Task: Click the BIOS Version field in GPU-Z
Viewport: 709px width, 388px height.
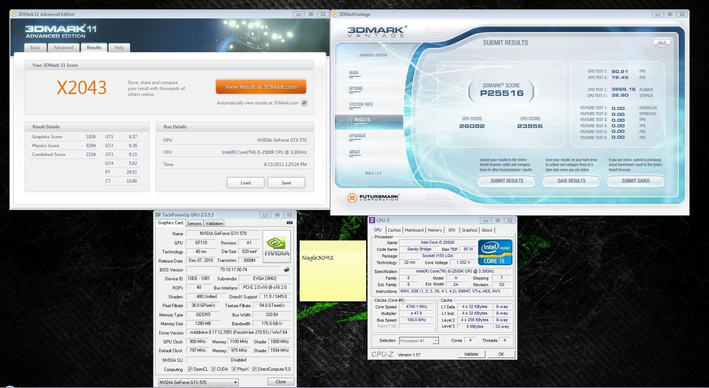Action: pos(234,270)
